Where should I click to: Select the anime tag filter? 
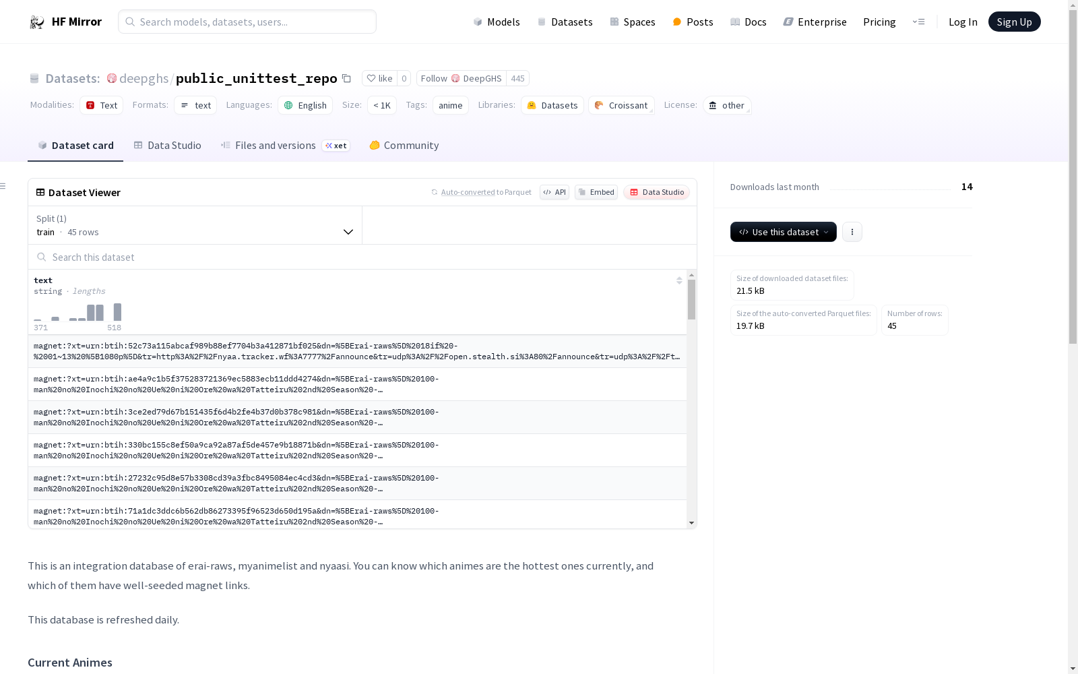tap(451, 105)
